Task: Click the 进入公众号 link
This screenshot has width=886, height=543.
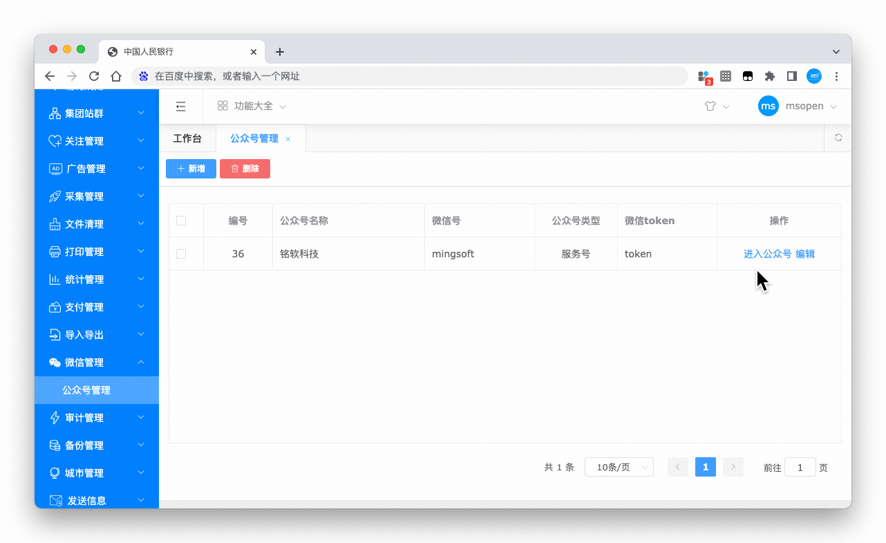Action: tap(767, 254)
